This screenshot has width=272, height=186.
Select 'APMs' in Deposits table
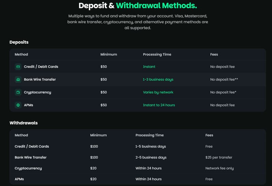pos(29,105)
